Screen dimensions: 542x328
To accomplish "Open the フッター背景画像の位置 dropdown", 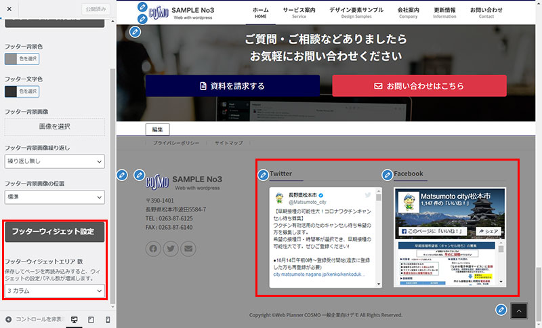I will 55,197.
